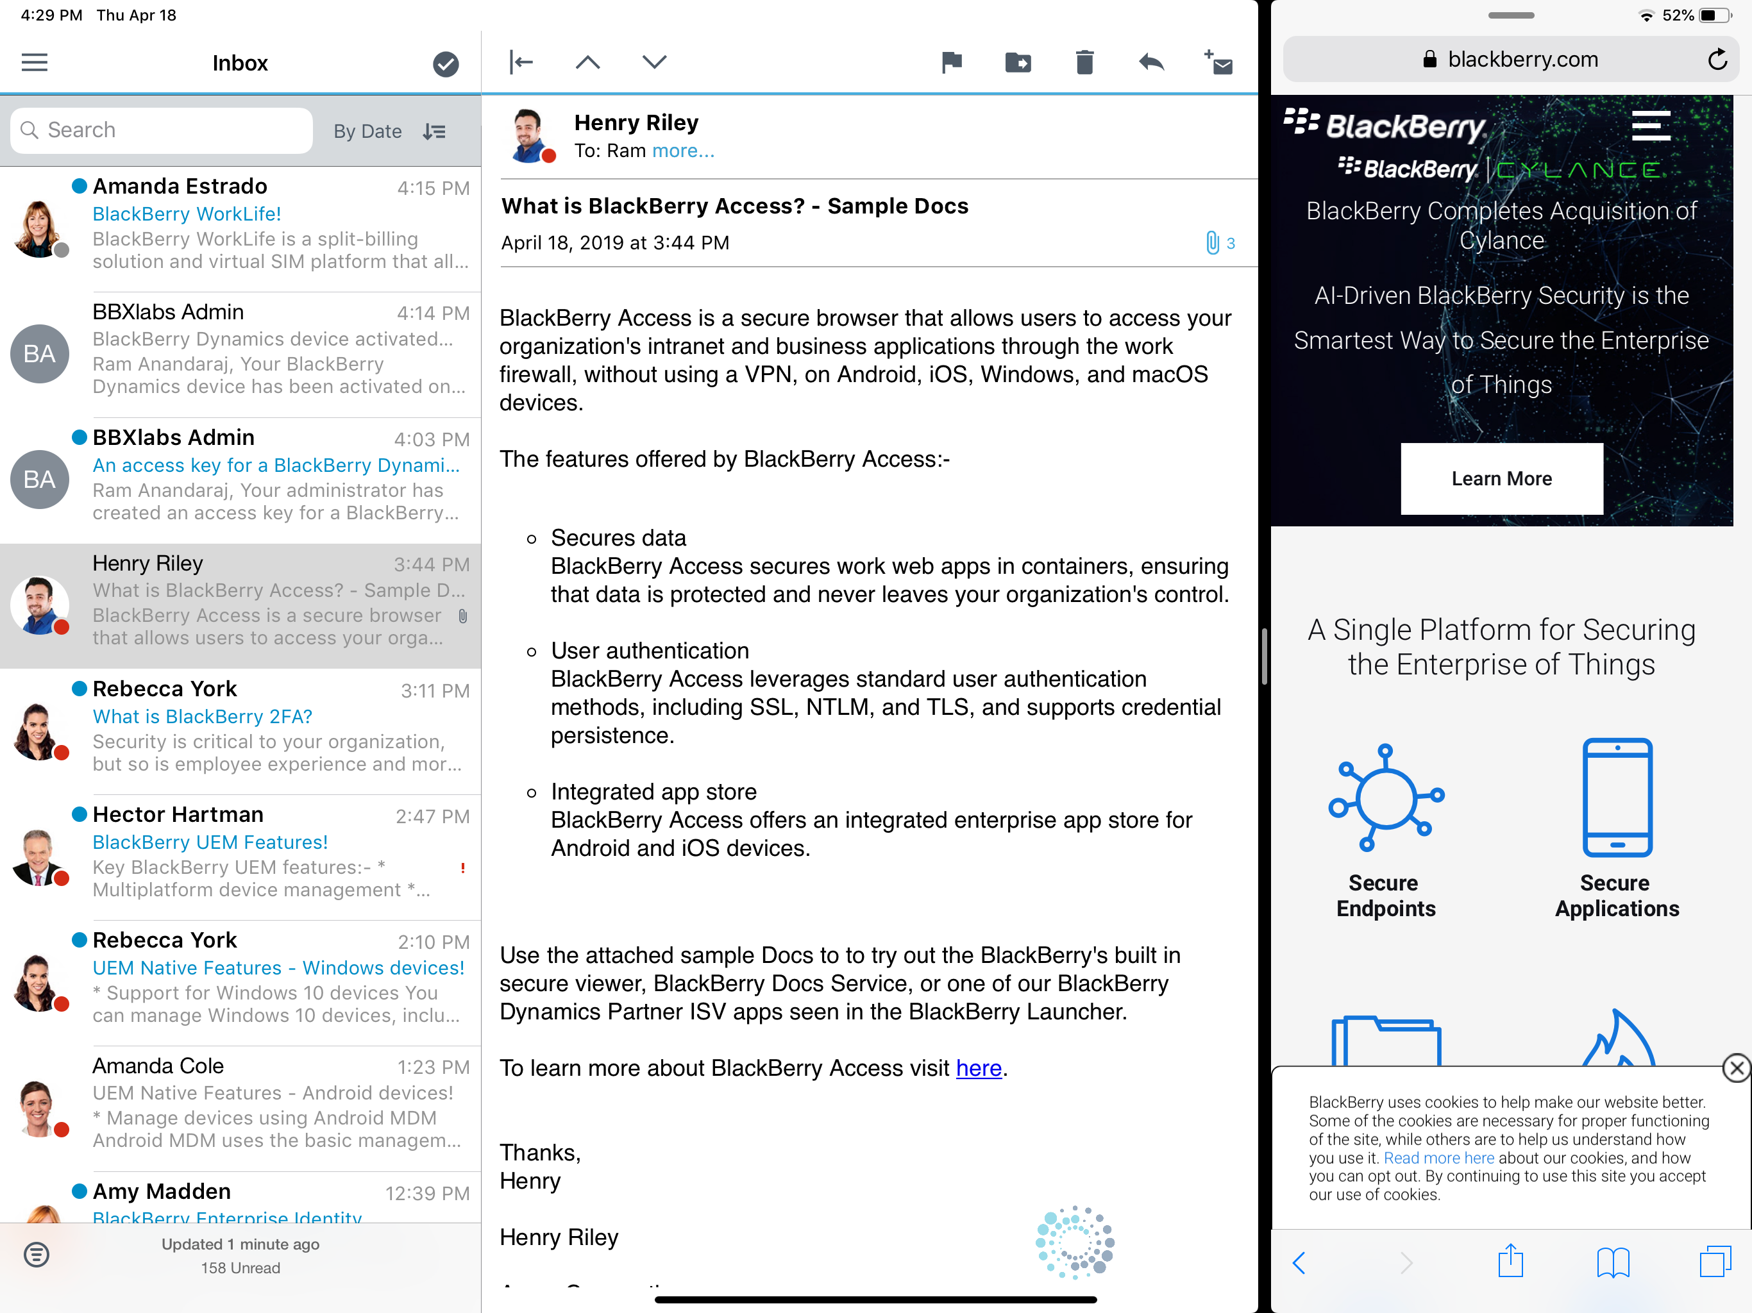
Task: Expand recipients with more... link
Action: pyautogui.click(x=683, y=151)
